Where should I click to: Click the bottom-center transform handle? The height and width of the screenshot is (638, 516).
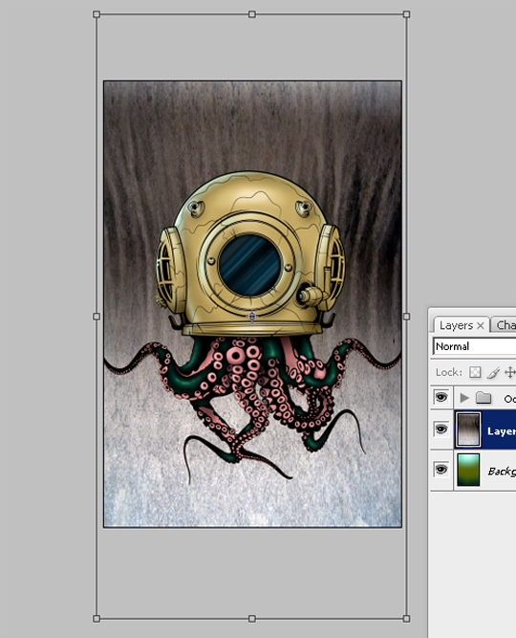pos(252,619)
